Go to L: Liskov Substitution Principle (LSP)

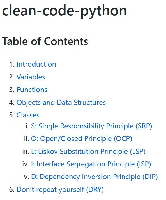[88, 151]
